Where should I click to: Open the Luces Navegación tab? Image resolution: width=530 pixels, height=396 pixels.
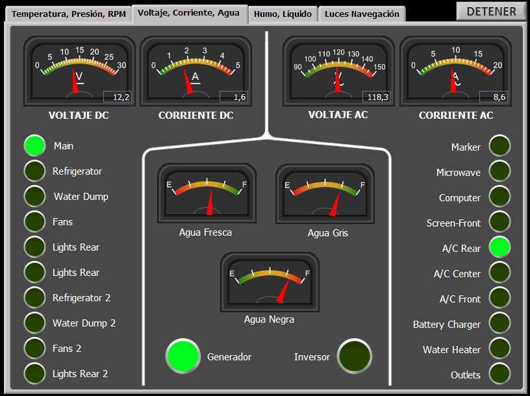(x=362, y=14)
